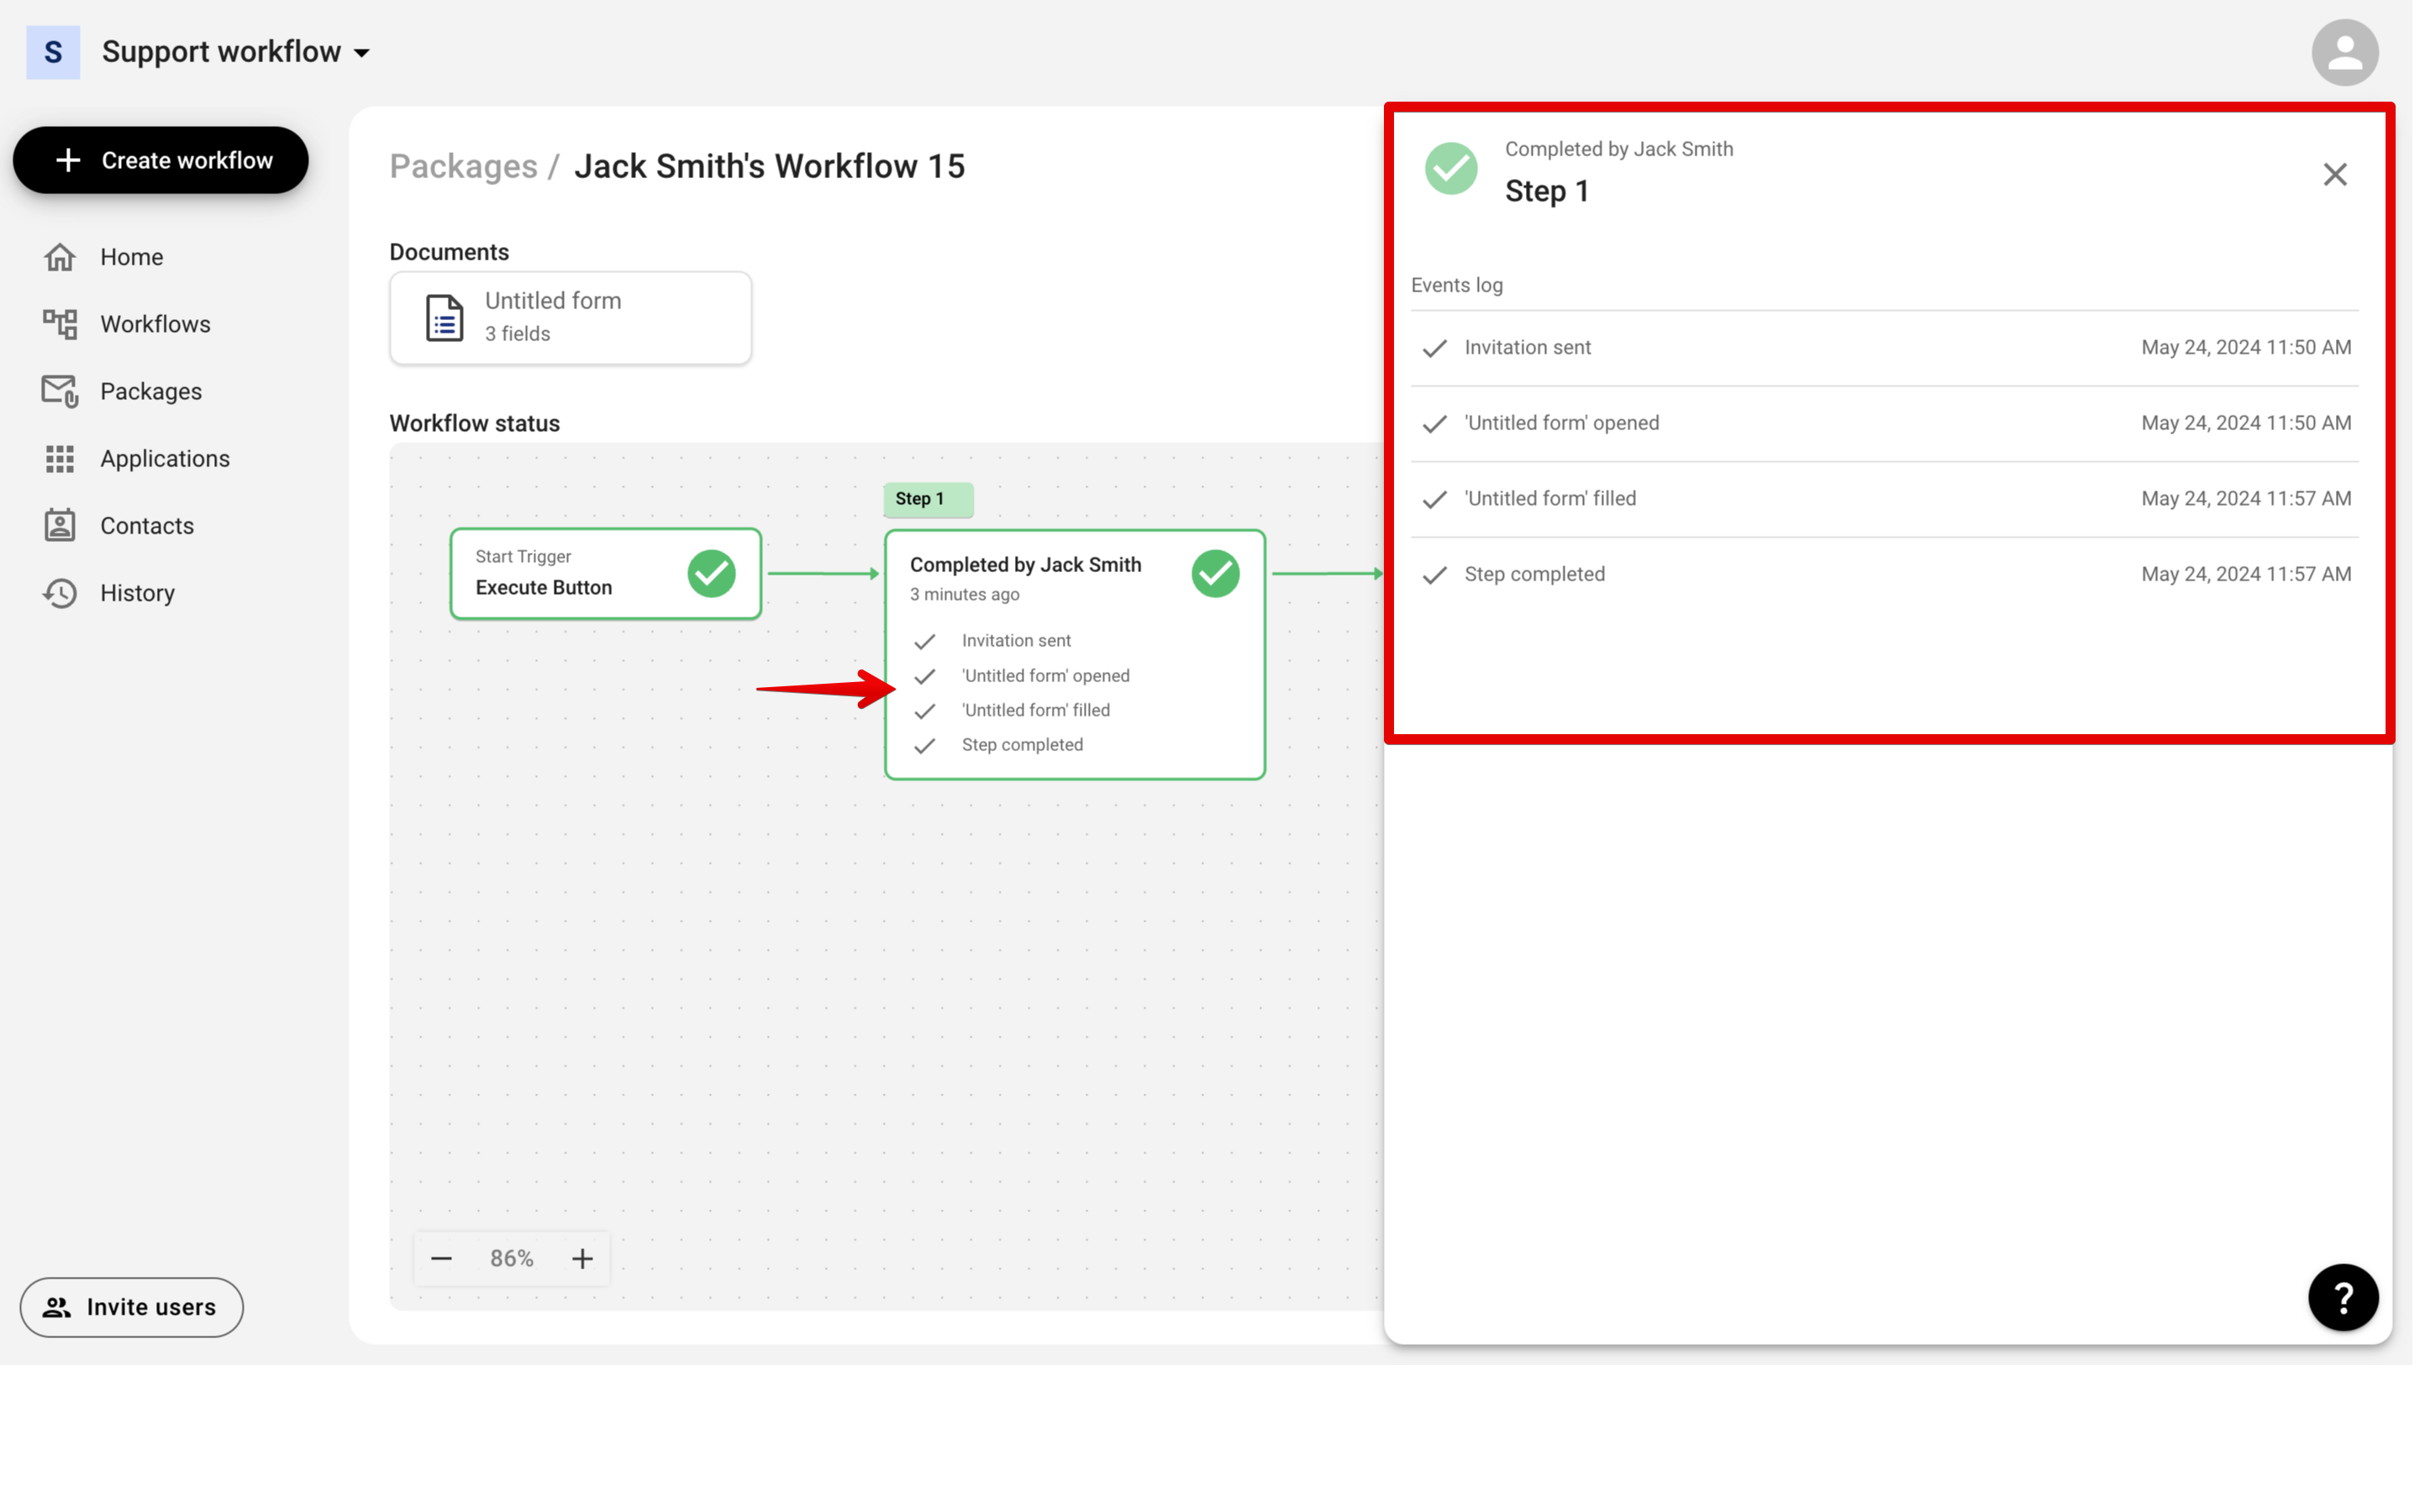This screenshot has height=1512, width=2420.
Task: Click the Invitation sent event in the log
Action: pos(1884,348)
